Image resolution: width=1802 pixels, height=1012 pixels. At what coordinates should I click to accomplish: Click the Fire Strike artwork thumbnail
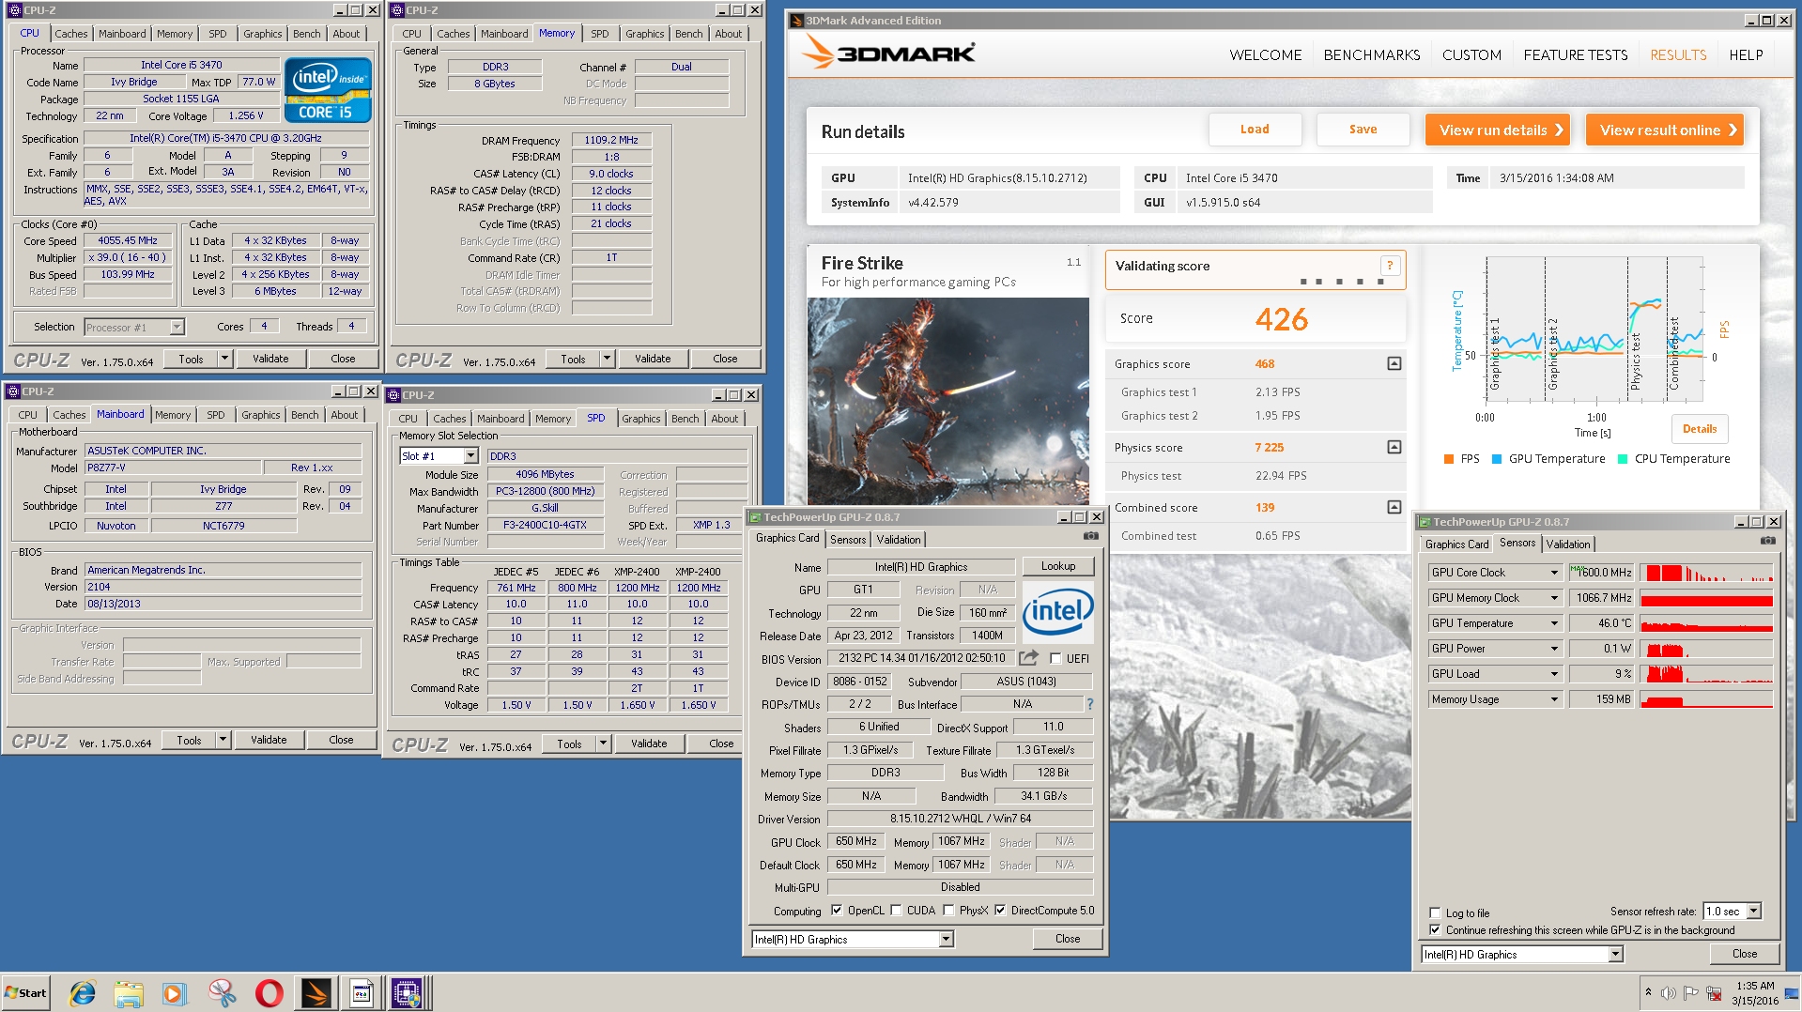(x=947, y=402)
